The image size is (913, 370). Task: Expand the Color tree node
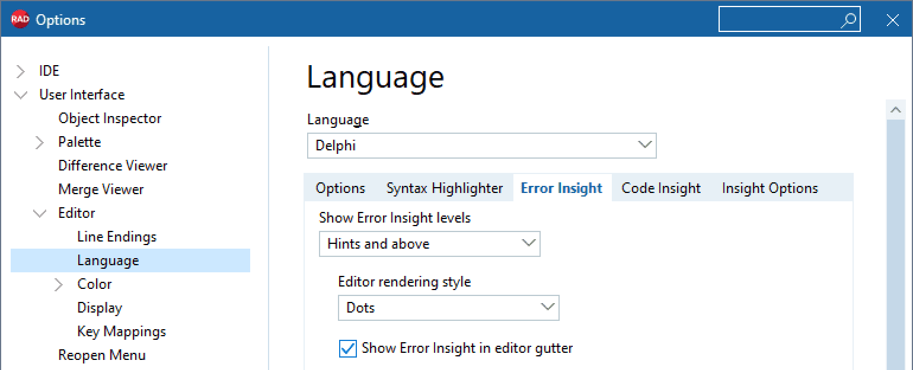coord(59,285)
